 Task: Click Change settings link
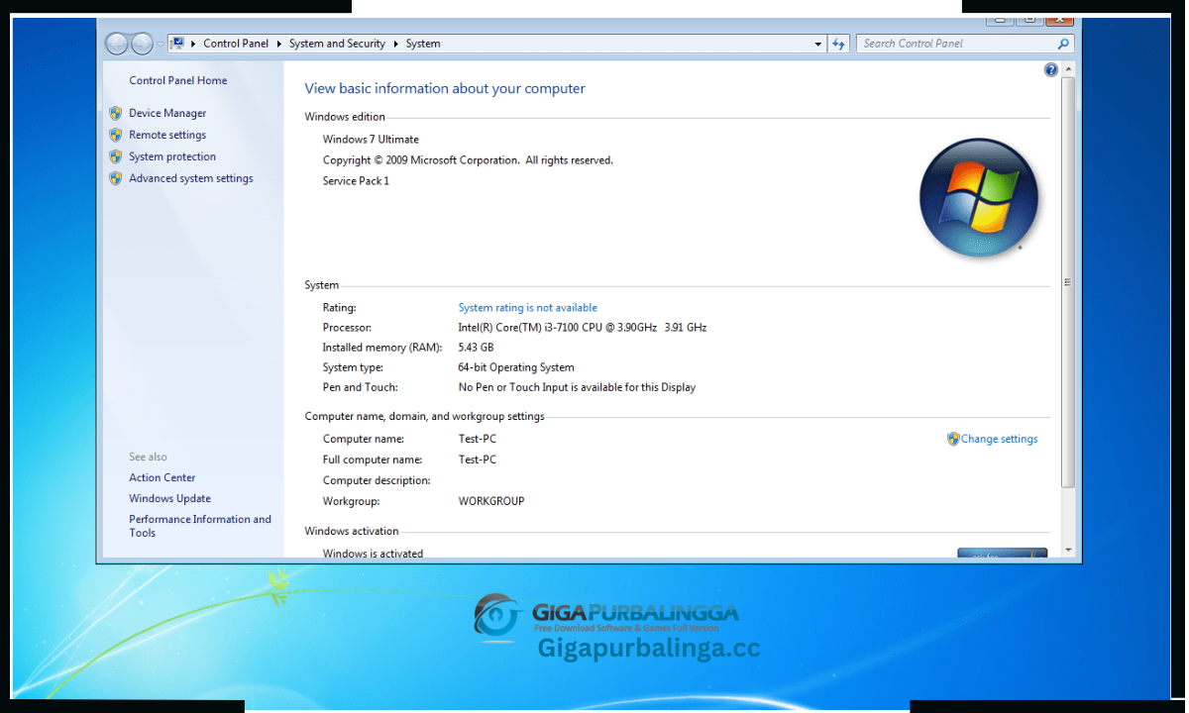tap(999, 439)
